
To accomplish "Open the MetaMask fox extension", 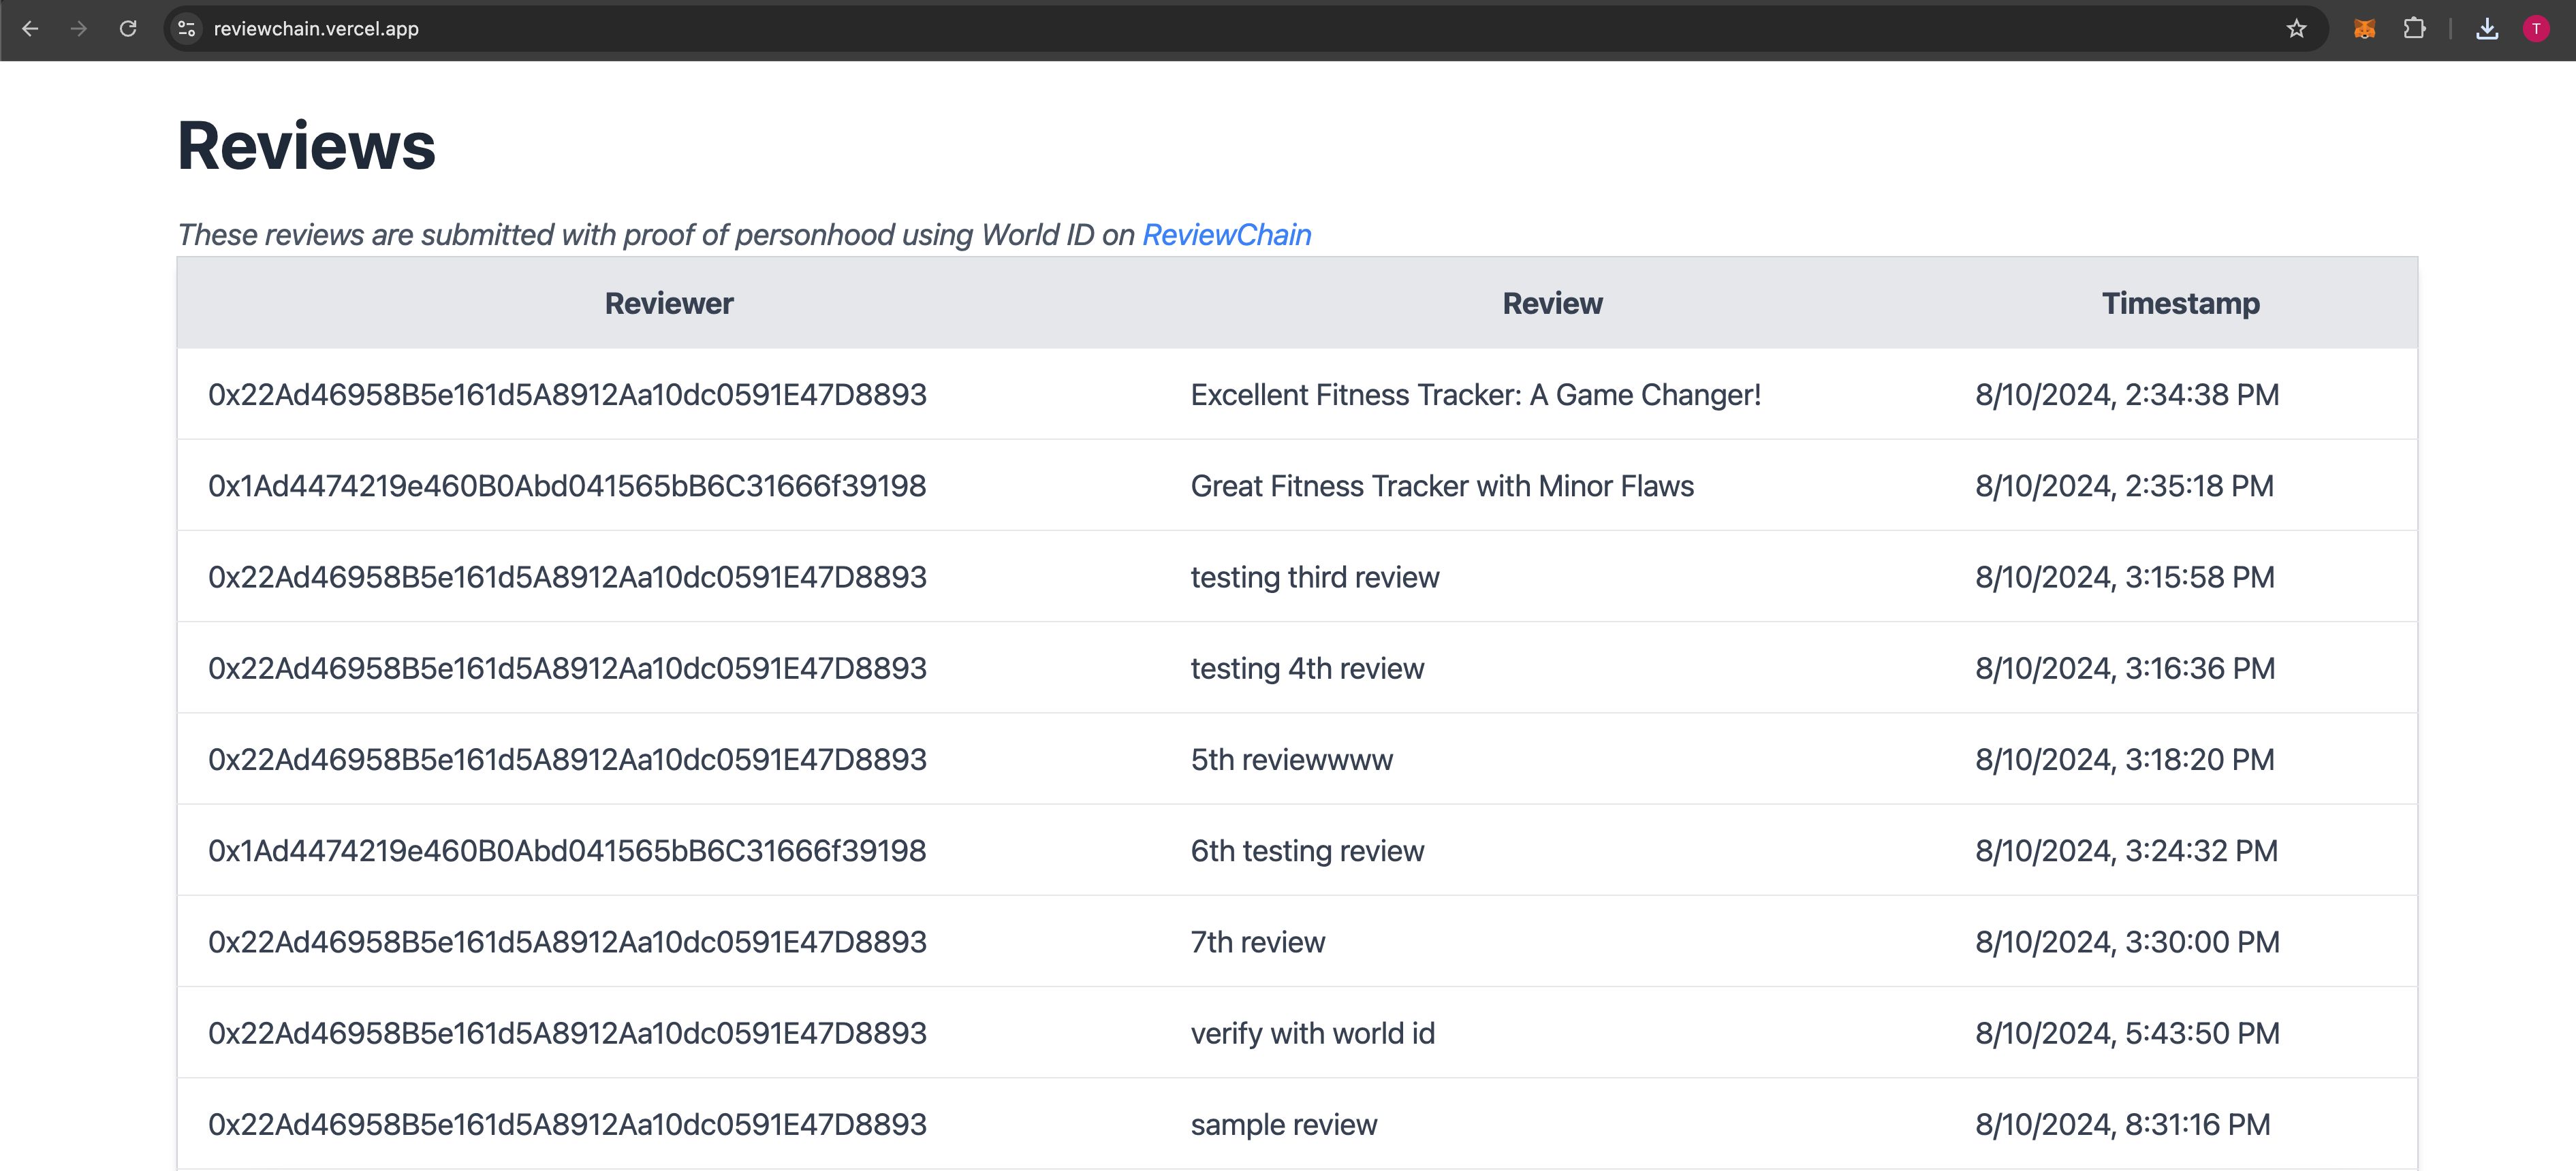I will click(2364, 29).
